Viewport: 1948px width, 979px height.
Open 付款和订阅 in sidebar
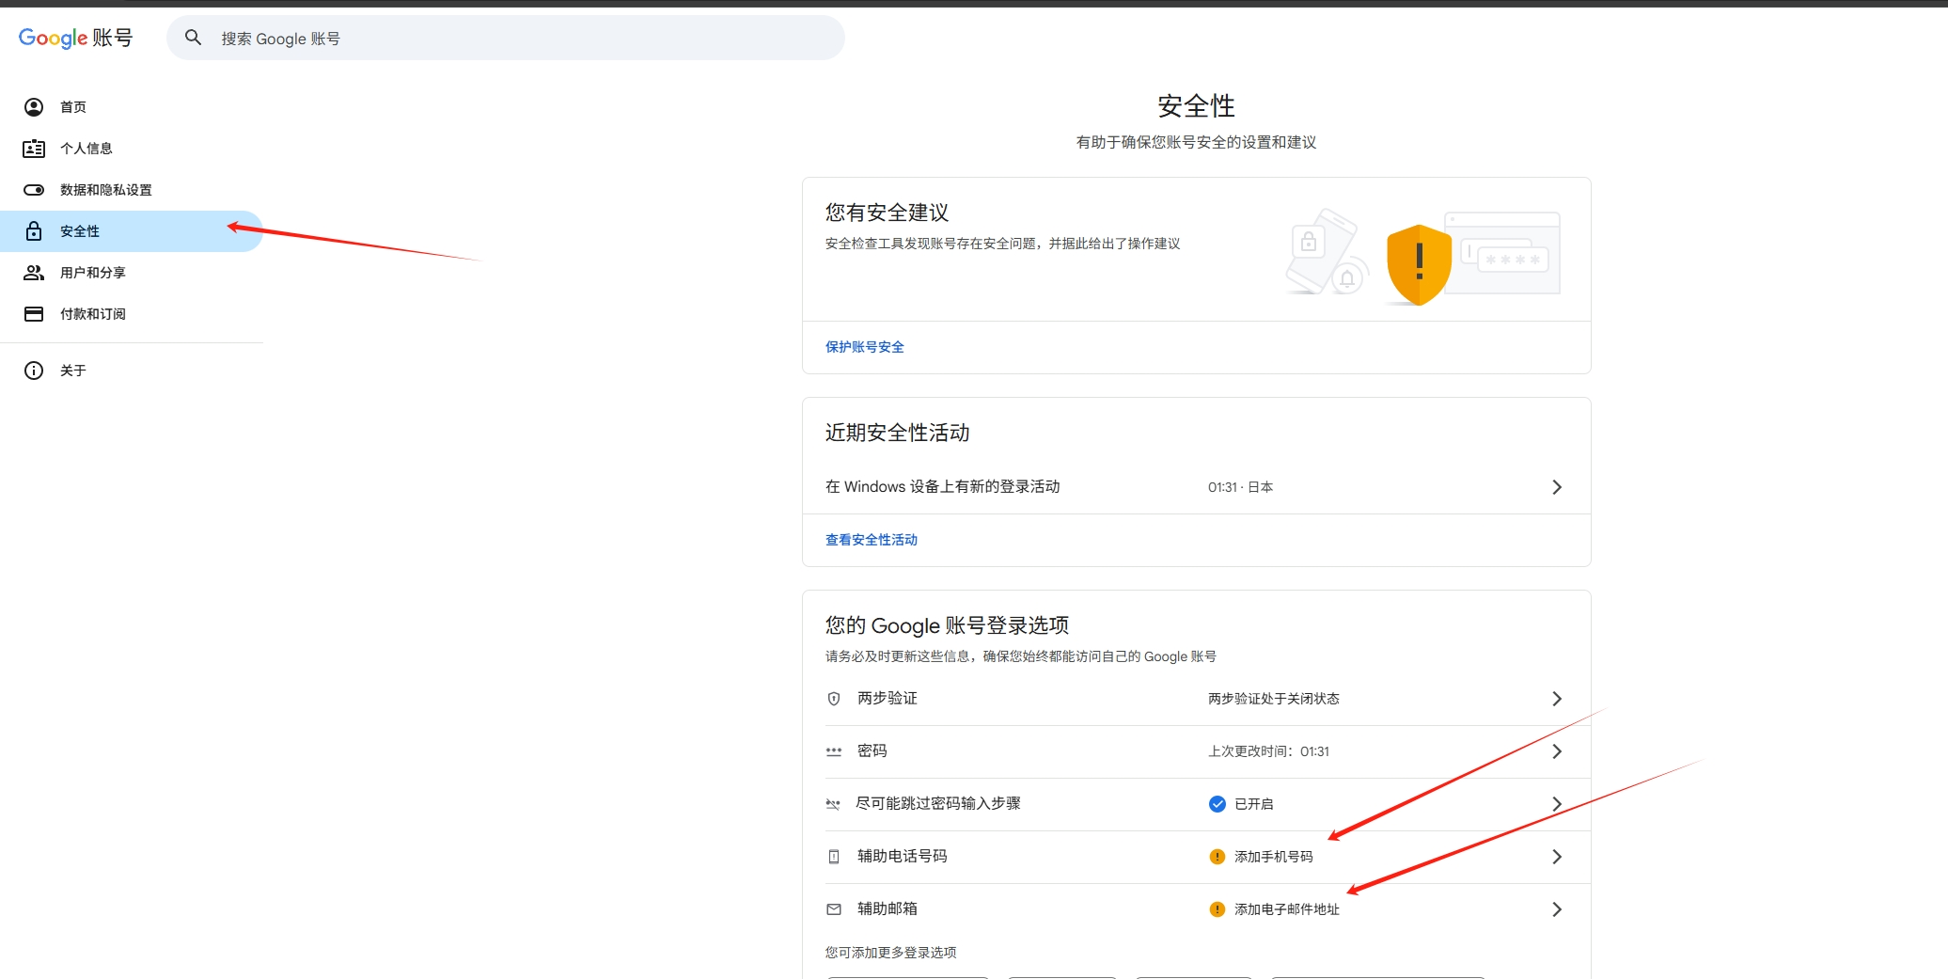tap(93, 314)
